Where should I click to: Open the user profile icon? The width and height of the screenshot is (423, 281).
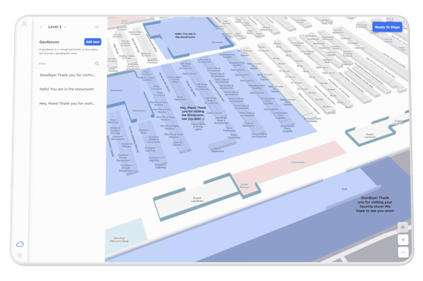(x=25, y=25)
